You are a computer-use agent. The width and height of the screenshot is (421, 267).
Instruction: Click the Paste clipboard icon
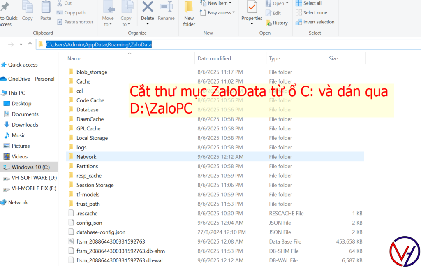(x=46, y=7)
